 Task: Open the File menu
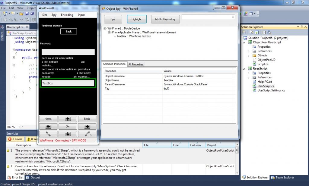point(4,8)
